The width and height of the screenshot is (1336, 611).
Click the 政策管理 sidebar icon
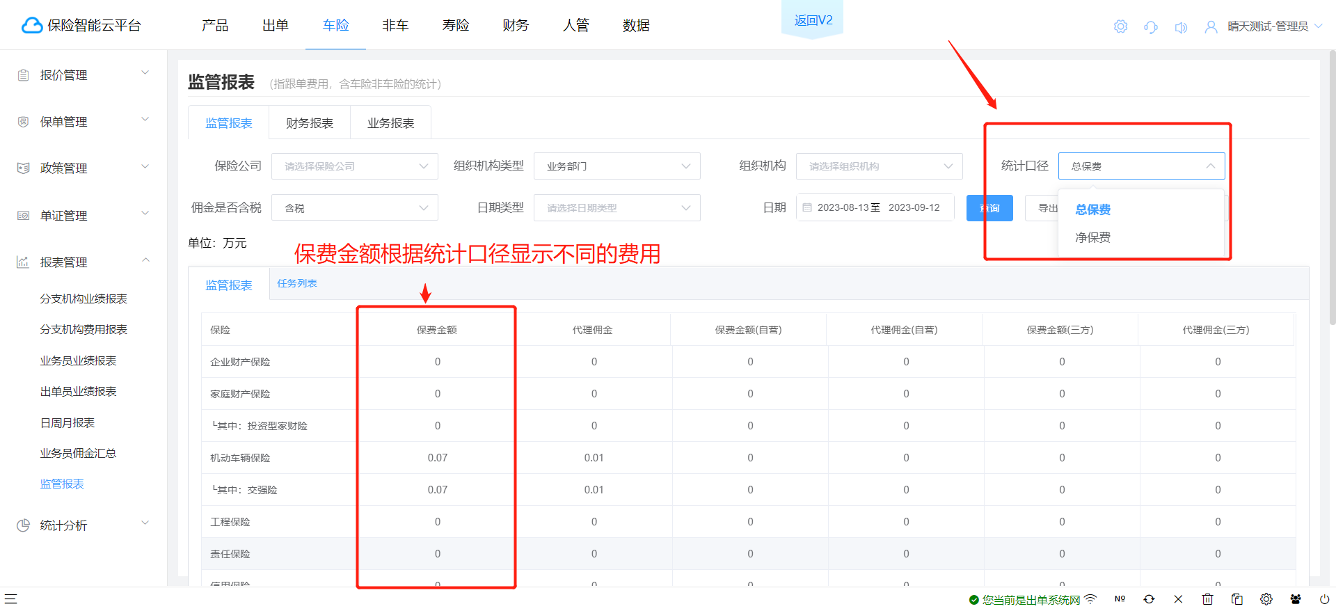click(x=23, y=168)
